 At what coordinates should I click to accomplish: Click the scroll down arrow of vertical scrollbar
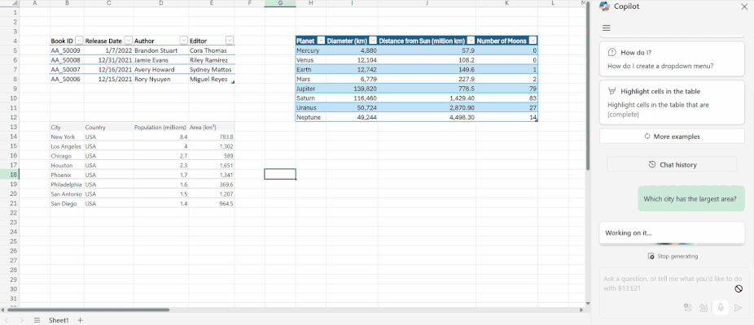coord(588,303)
